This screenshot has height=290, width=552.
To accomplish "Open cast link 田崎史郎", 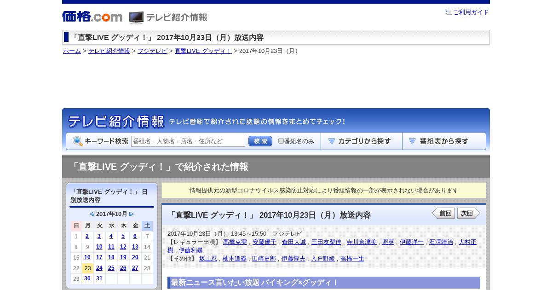I will point(264,259).
